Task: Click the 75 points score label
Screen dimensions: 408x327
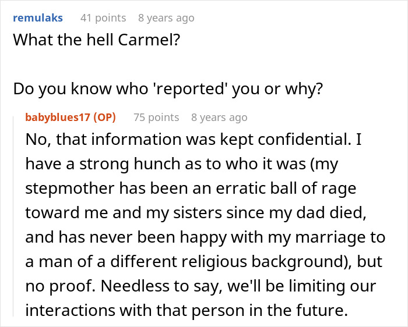Action: (x=156, y=118)
